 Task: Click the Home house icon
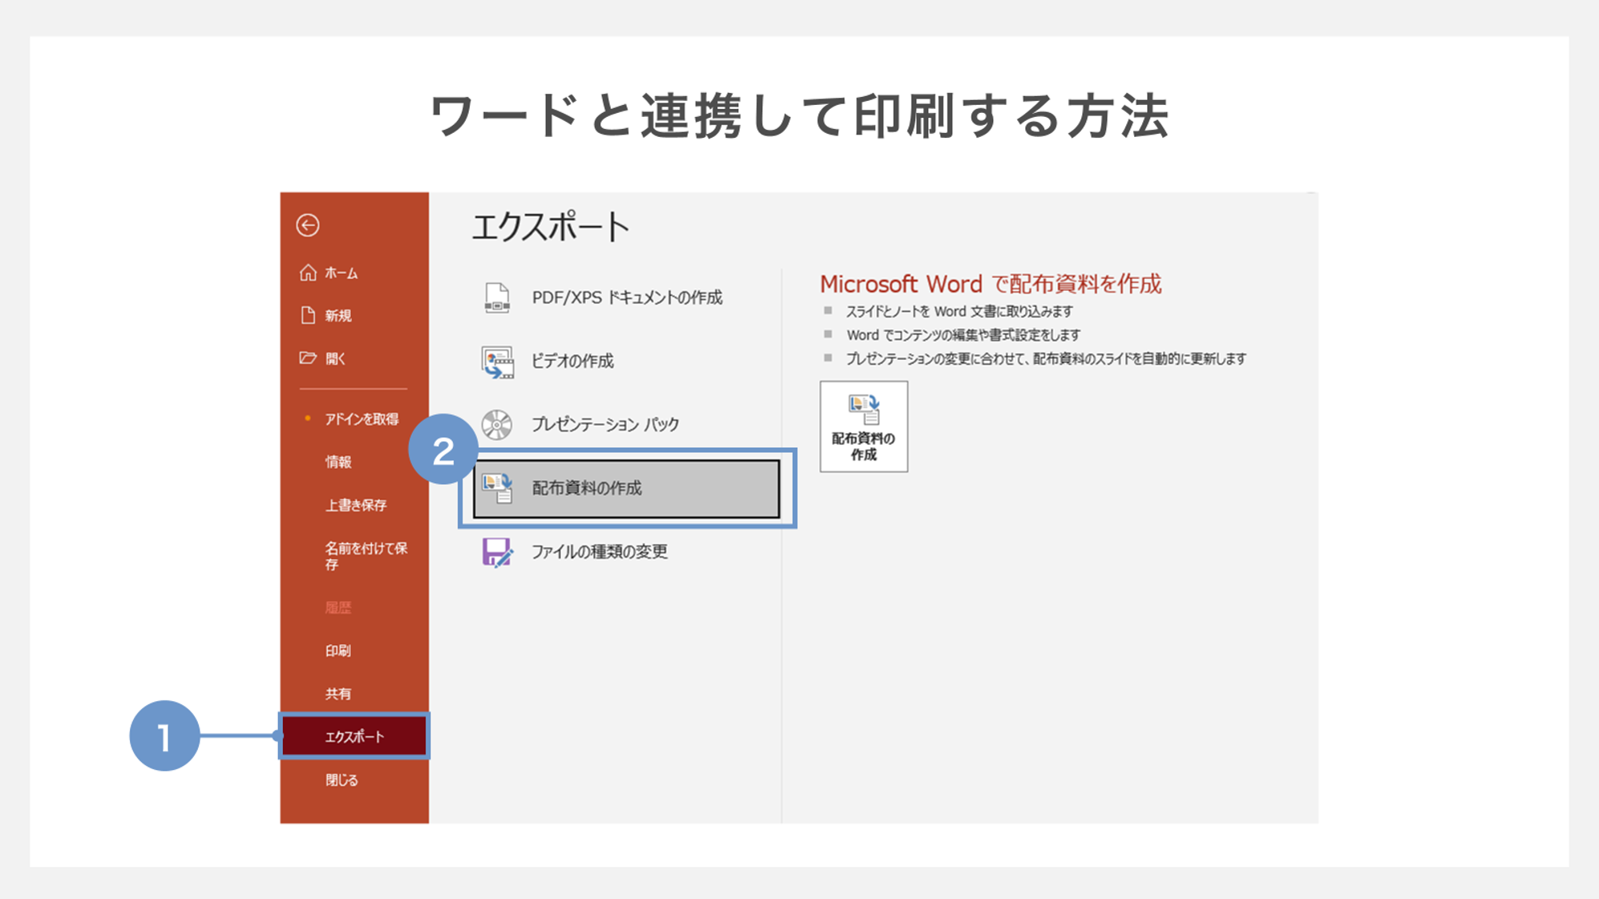pos(308,272)
